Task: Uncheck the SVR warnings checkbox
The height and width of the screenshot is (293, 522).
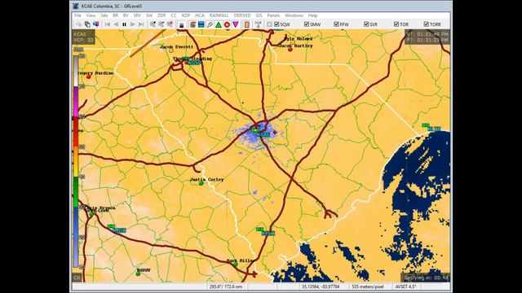Action: (366, 24)
